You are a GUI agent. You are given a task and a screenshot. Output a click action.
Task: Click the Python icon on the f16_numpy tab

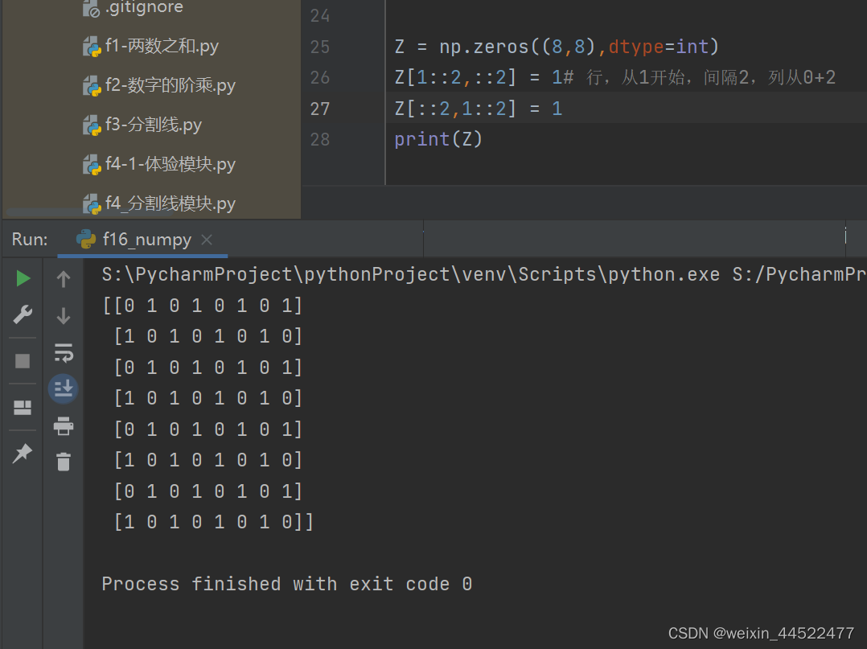click(86, 239)
